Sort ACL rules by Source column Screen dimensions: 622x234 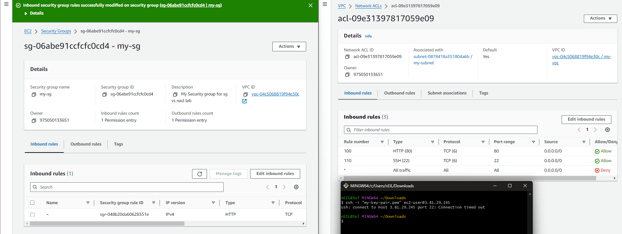(x=584, y=142)
